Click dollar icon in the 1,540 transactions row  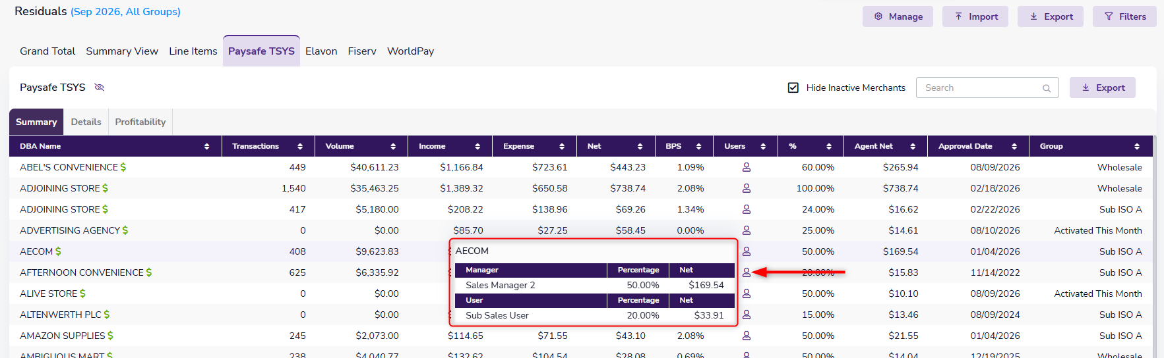coord(106,188)
